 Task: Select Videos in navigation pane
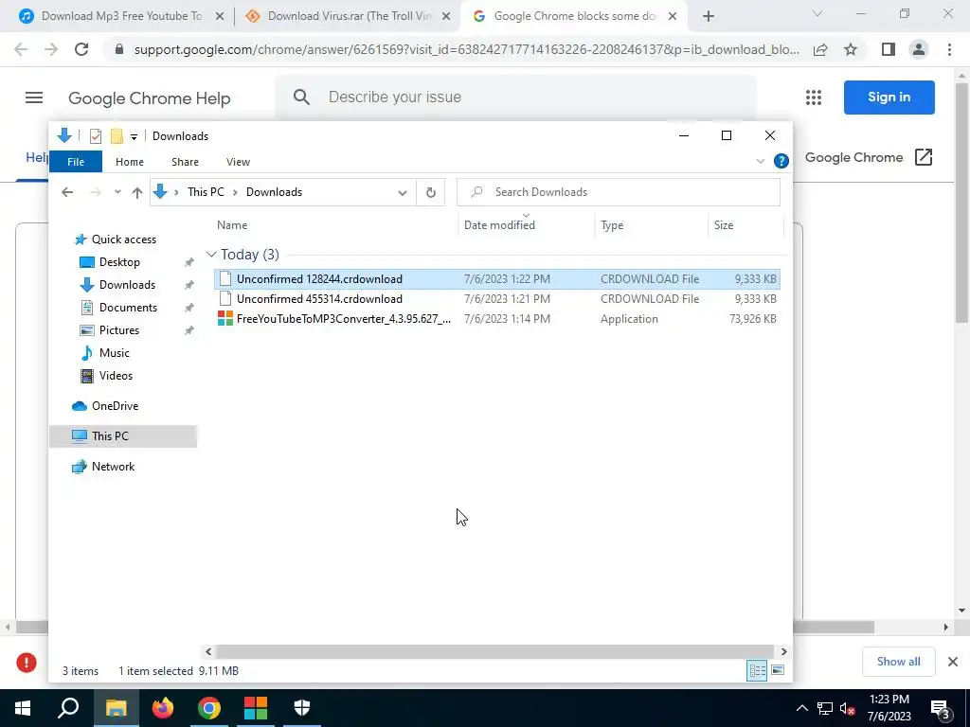(x=116, y=376)
